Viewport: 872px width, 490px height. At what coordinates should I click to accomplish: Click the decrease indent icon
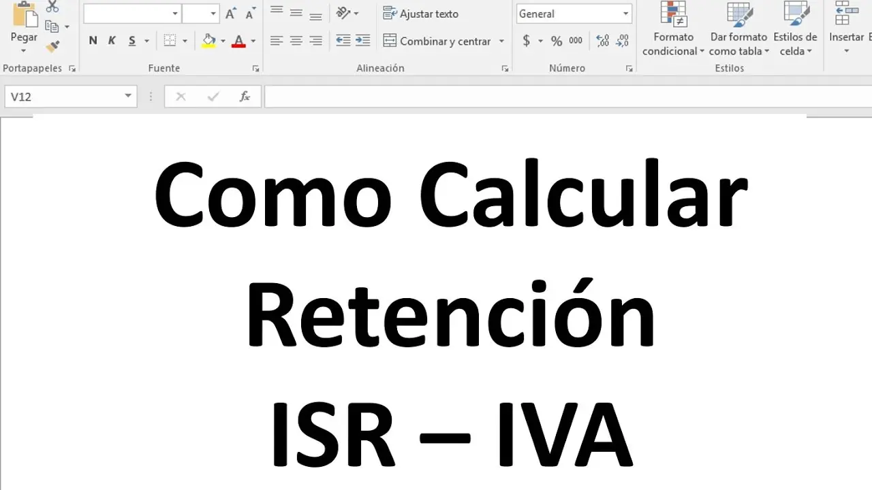pyautogui.click(x=343, y=41)
